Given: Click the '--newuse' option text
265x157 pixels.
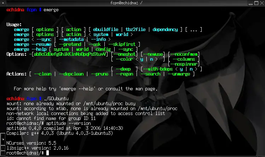Looking at the screenshot, I should [x=153, y=54].
